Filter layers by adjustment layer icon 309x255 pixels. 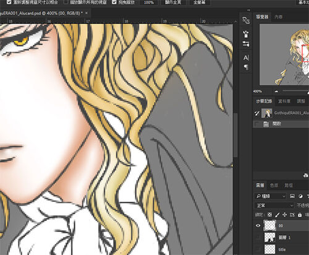click(x=300, y=196)
